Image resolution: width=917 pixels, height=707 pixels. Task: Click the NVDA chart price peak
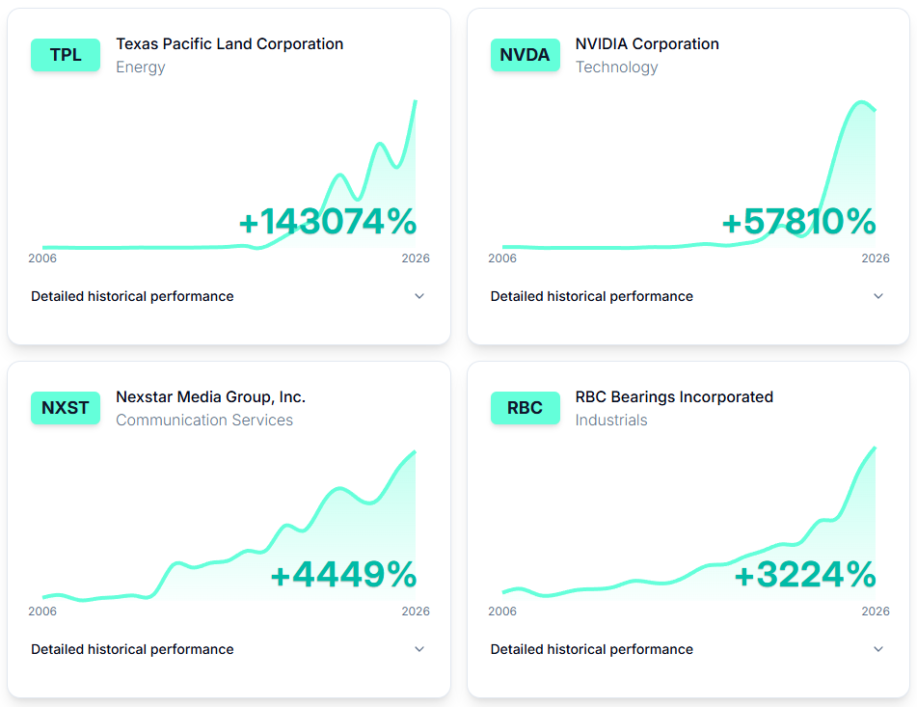tap(861, 103)
